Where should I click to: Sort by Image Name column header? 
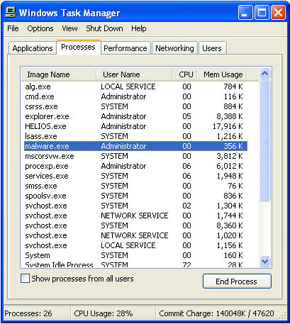pos(59,74)
